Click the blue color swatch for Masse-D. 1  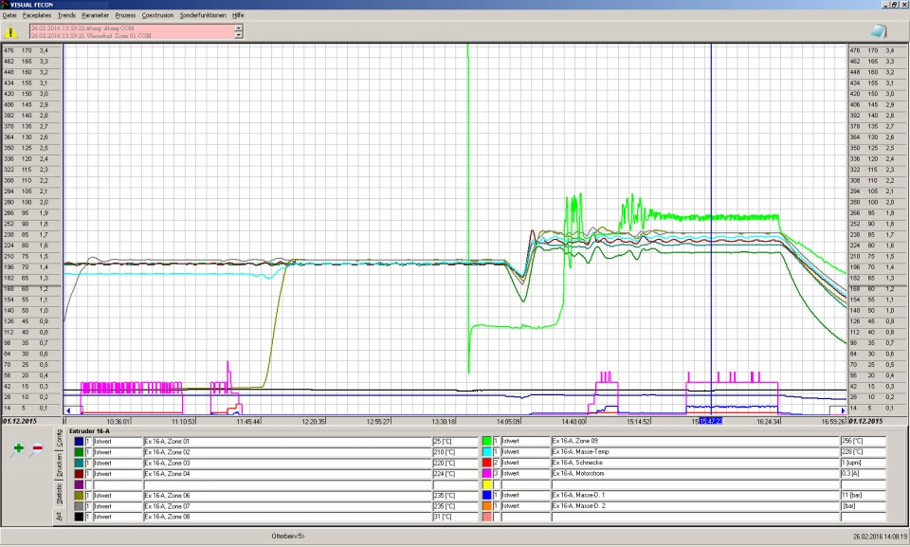click(487, 497)
